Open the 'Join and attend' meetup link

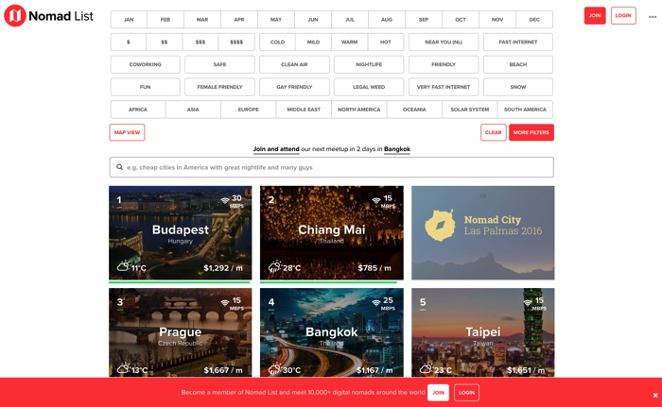(276, 149)
